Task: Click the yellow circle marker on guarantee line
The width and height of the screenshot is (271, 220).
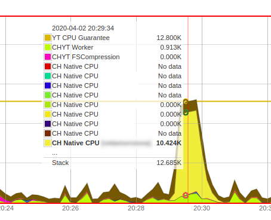Action: click(186, 102)
